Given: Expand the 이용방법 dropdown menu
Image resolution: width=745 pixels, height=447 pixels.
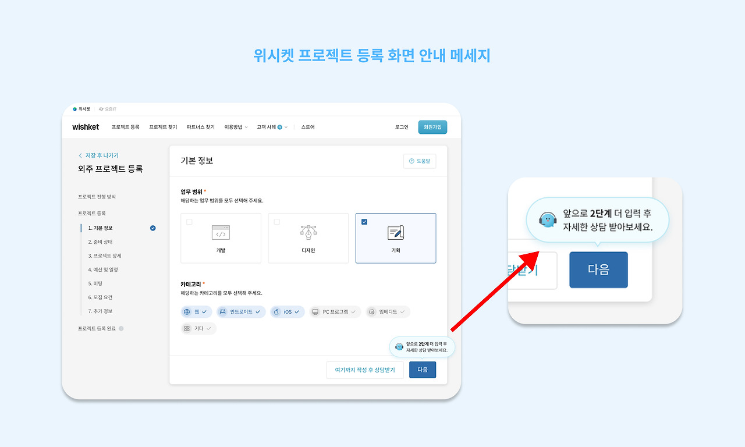Looking at the screenshot, I should [x=236, y=127].
